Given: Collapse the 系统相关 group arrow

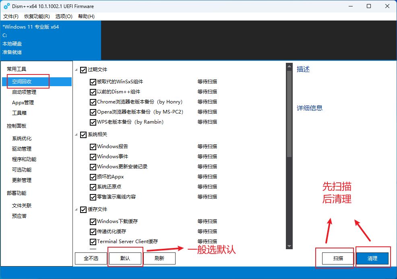Looking at the screenshot, I should tap(77, 134).
